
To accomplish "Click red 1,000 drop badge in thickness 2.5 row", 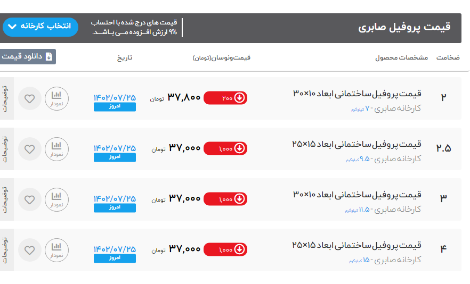I will (225, 149).
